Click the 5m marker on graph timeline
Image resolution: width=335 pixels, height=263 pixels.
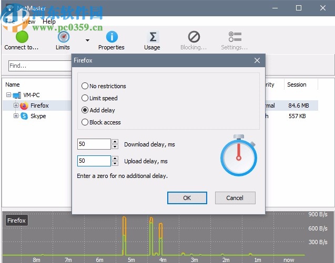(131, 260)
